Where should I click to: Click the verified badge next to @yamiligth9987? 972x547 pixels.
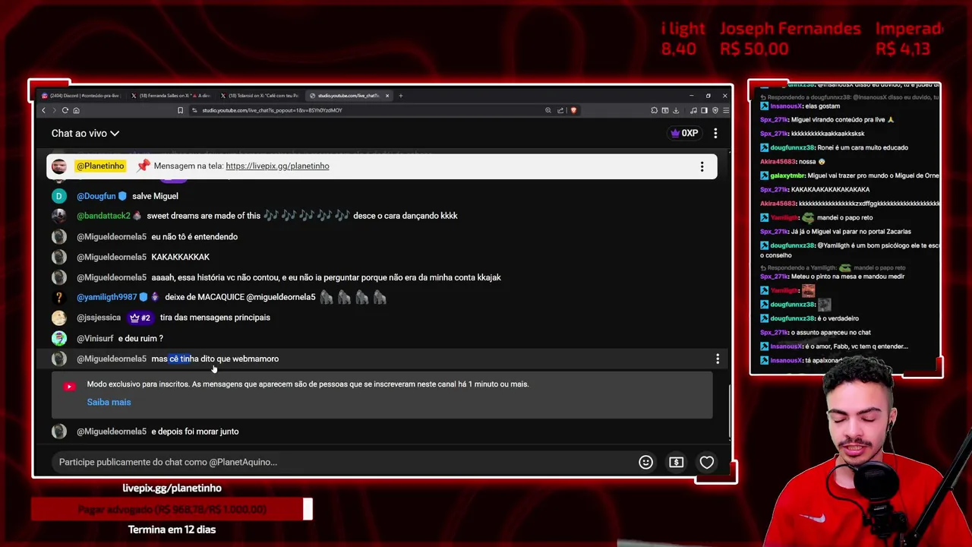click(x=143, y=297)
